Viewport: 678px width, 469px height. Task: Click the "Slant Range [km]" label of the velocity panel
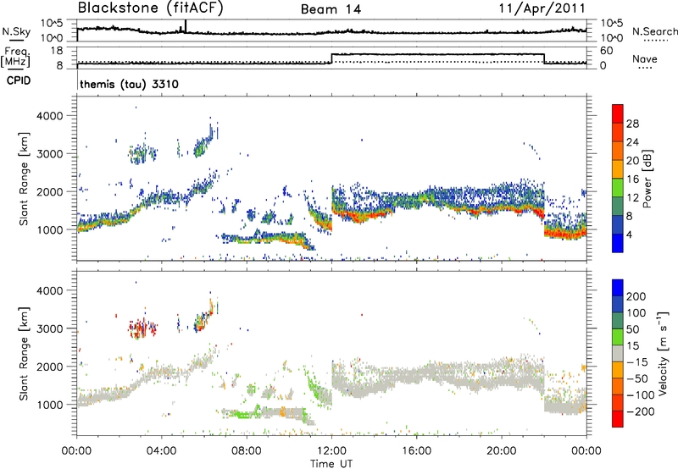(x=25, y=353)
